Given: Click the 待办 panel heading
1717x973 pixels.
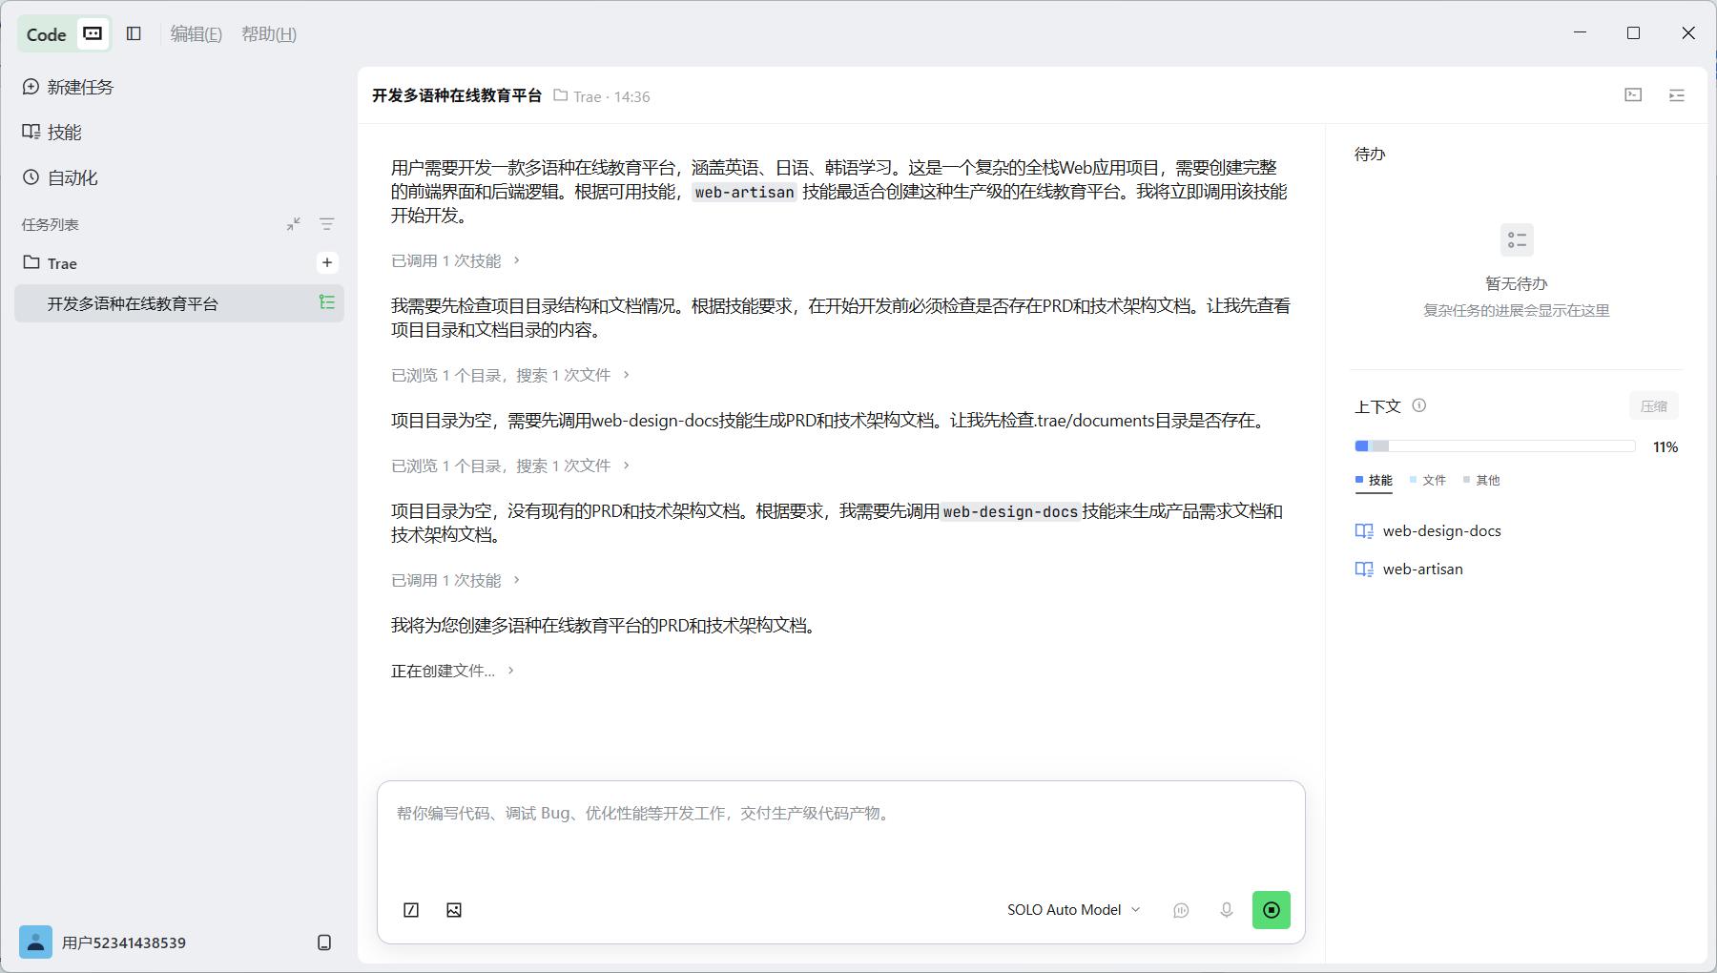Looking at the screenshot, I should (x=1370, y=154).
